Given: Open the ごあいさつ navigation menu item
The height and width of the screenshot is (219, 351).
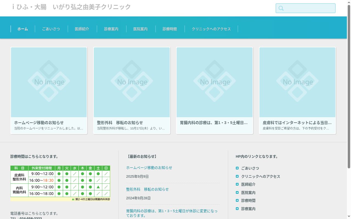Looking at the screenshot, I should (x=51, y=29).
